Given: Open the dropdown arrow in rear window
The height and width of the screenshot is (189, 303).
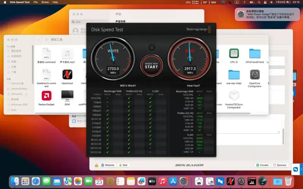Looking at the screenshot, I should coord(279,132).
